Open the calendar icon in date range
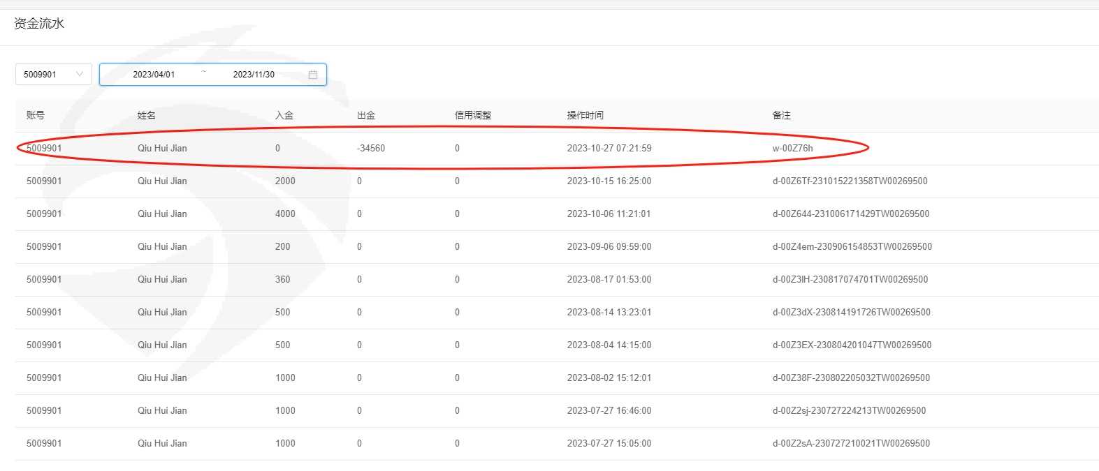This screenshot has width=1099, height=471. [x=313, y=75]
